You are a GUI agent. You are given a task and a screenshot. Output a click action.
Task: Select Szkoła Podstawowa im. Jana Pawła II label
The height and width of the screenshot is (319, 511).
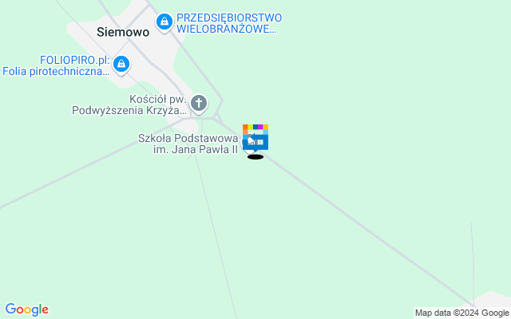coord(188,144)
